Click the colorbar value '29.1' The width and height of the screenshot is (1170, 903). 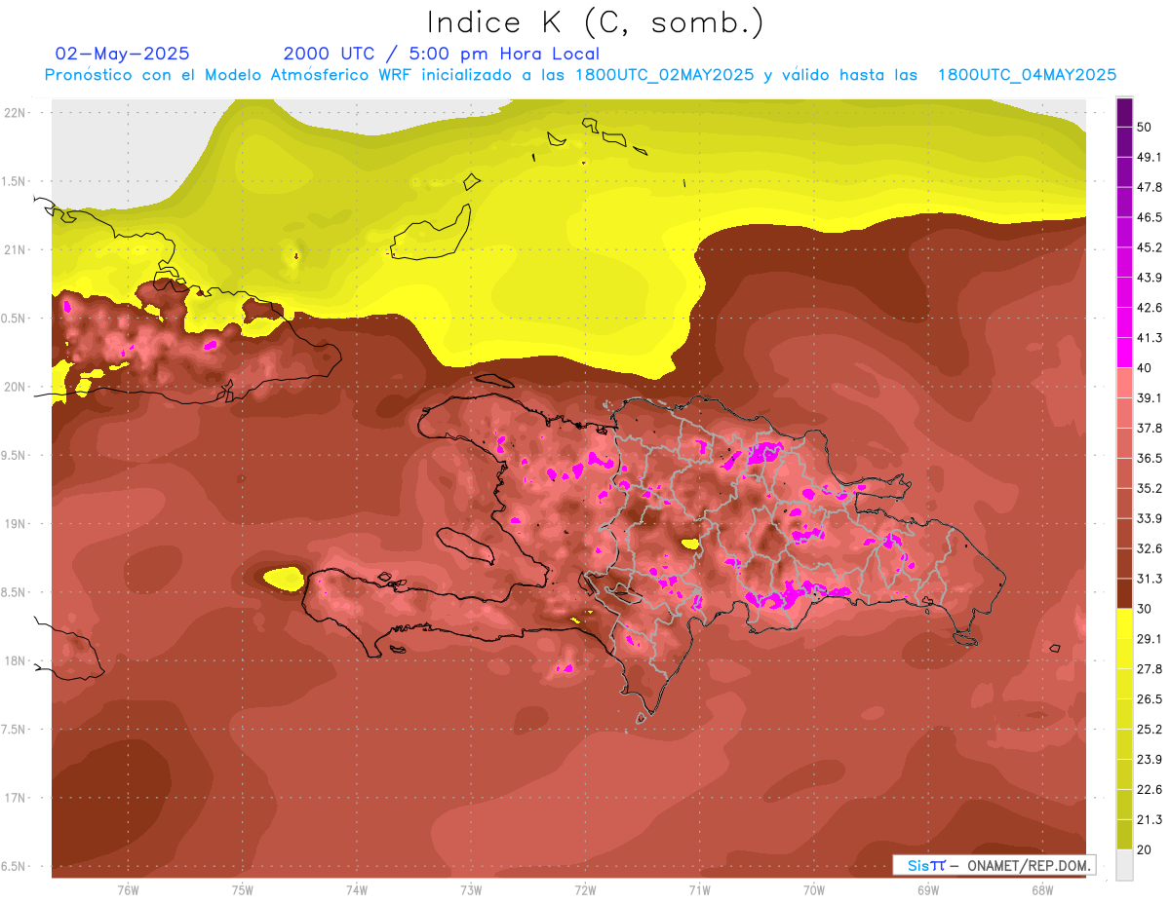coord(1150,639)
